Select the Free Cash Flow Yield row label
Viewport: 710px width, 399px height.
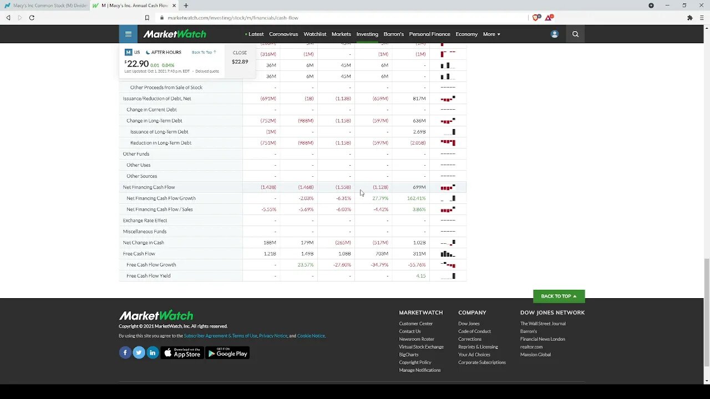(148, 276)
